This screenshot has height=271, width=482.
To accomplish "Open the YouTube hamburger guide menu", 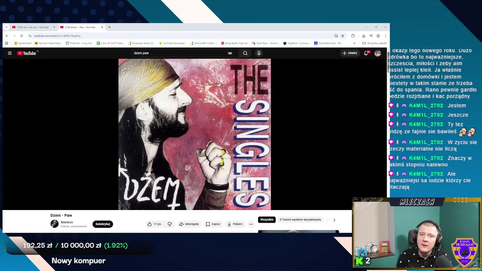I will (x=10, y=53).
